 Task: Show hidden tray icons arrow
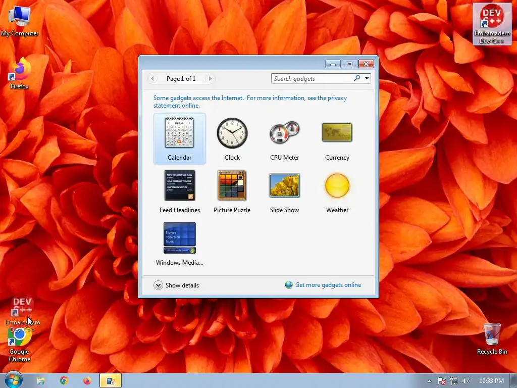coord(429,381)
